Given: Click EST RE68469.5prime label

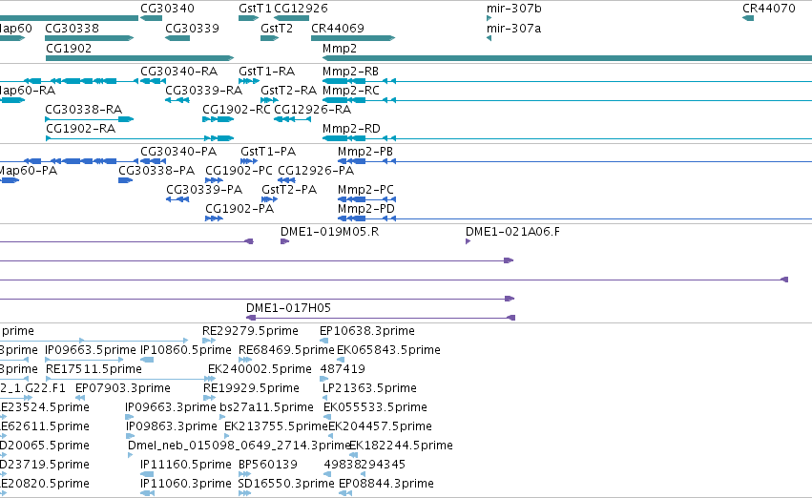Looking at the screenshot, I should (x=286, y=350).
